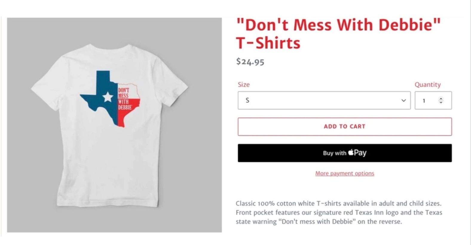Click the product description paragraph

339,212
